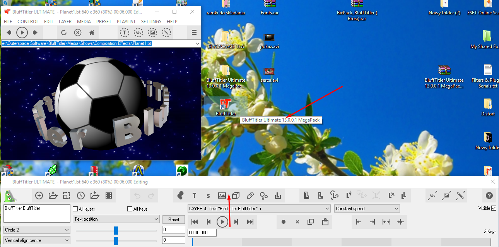Viewport: 499px width, 247px height.
Task: Add a picture layer from editing toolbar
Action: click(x=222, y=196)
